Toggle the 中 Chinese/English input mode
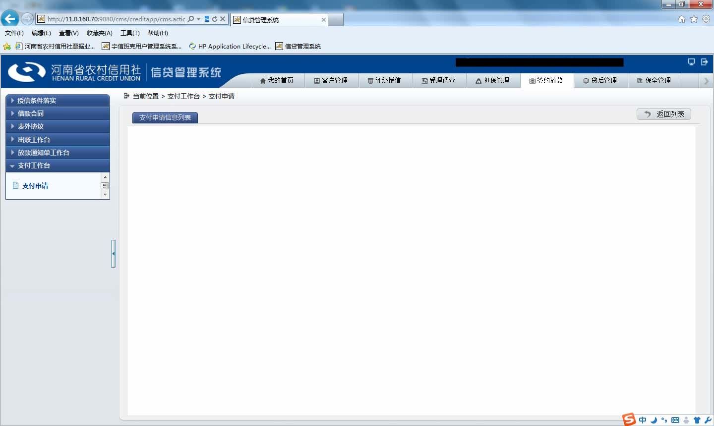 643,420
